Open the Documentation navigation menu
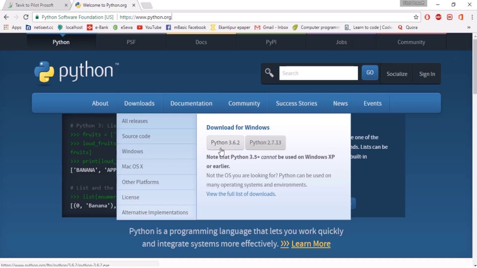Screen dimensions: 477x268 [x=191, y=103]
